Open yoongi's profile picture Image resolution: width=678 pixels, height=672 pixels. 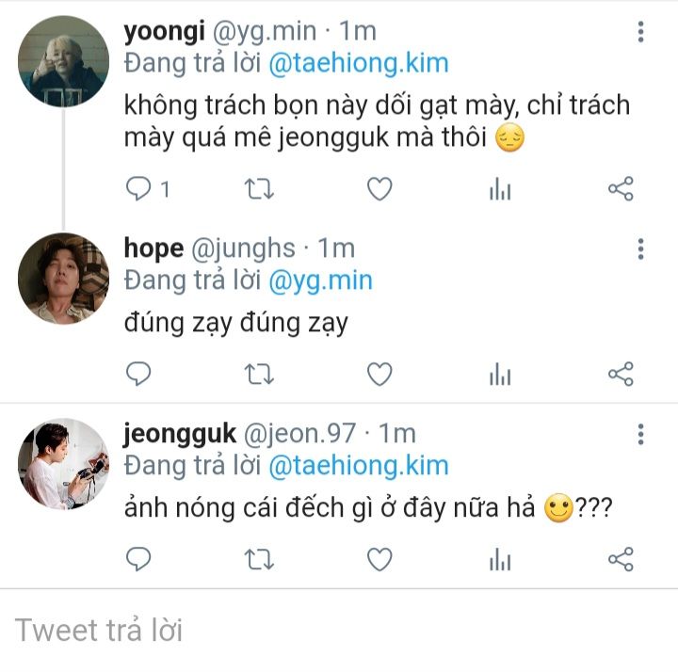click(x=64, y=61)
